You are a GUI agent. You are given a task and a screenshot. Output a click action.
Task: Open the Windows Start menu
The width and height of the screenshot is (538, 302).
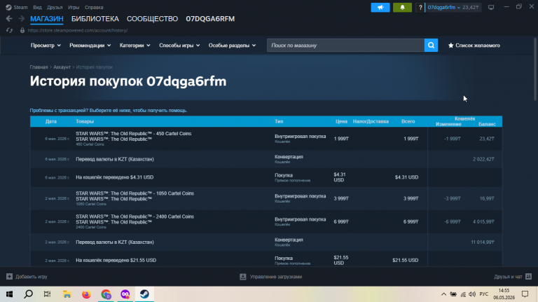pyautogui.click(x=9, y=294)
